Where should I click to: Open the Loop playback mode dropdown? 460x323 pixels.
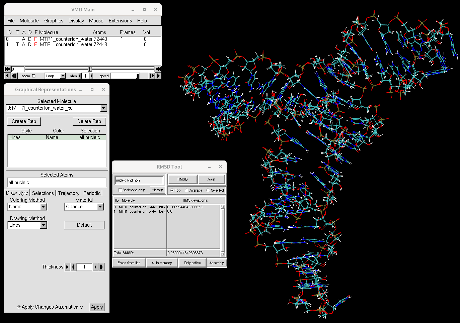[x=63, y=76]
